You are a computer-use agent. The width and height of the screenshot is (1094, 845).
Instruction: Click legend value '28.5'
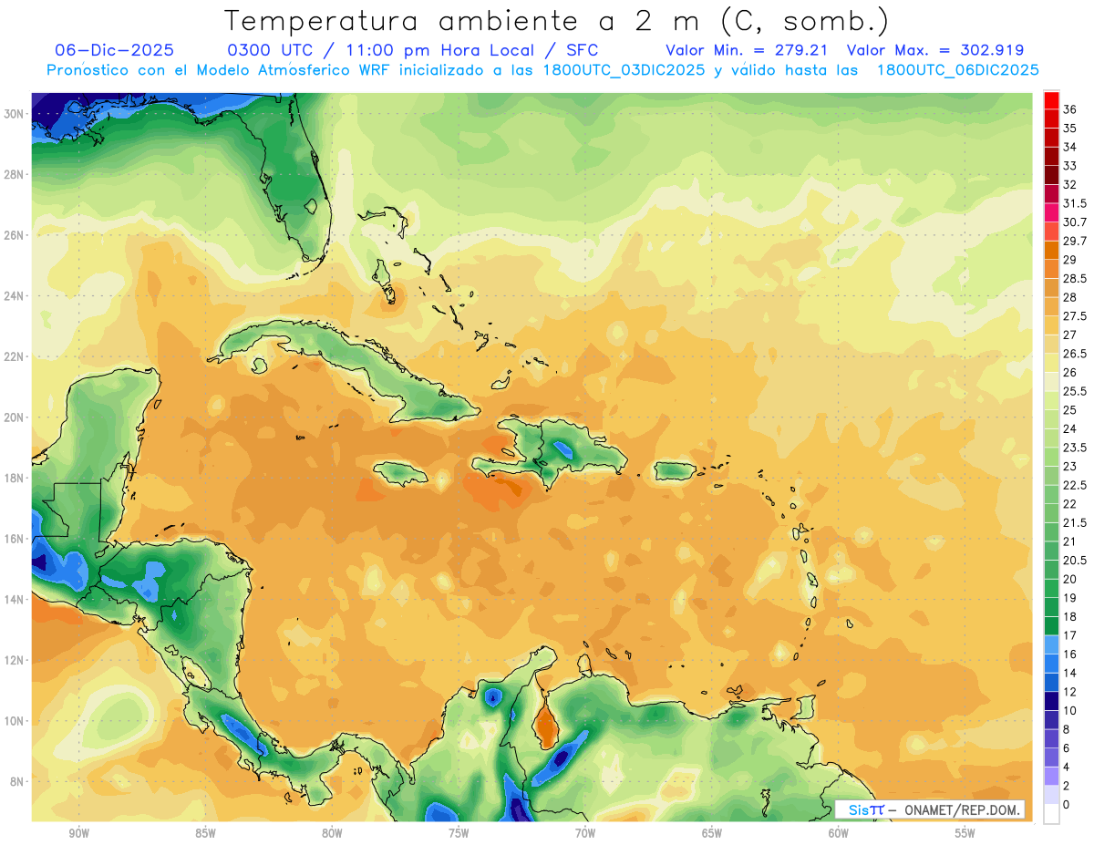(x=1075, y=278)
